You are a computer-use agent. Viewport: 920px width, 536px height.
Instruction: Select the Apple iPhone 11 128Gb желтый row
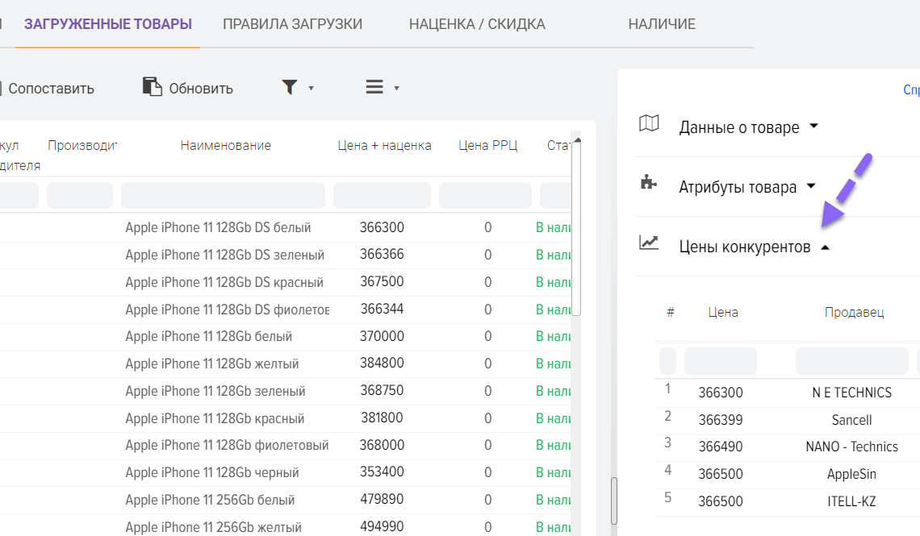click(x=212, y=364)
